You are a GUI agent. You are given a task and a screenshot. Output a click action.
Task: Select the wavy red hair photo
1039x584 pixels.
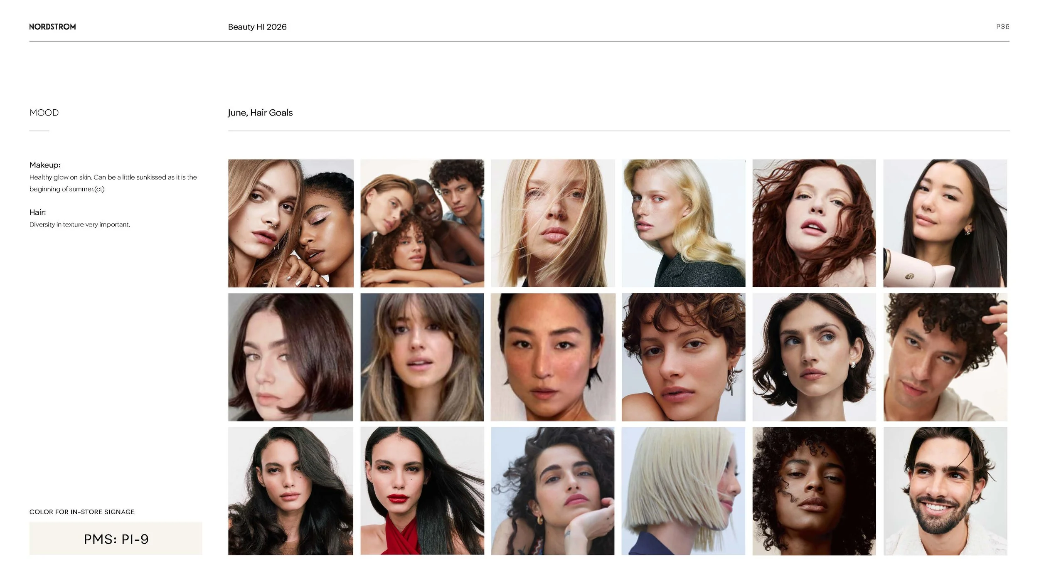coord(814,223)
